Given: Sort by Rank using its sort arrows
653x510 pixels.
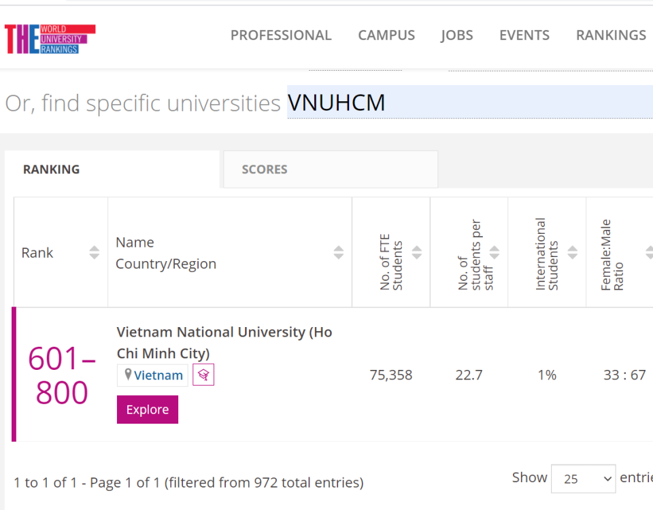Looking at the screenshot, I should click(95, 252).
